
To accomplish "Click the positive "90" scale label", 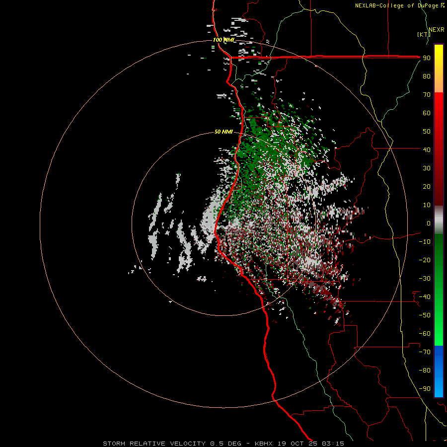I will pos(427,58).
